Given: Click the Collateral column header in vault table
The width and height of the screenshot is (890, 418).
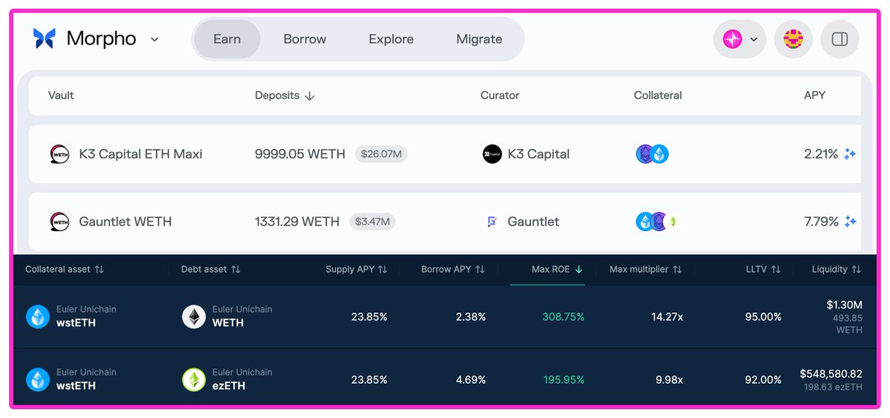Looking at the screenshot, I should click(658, 96).
